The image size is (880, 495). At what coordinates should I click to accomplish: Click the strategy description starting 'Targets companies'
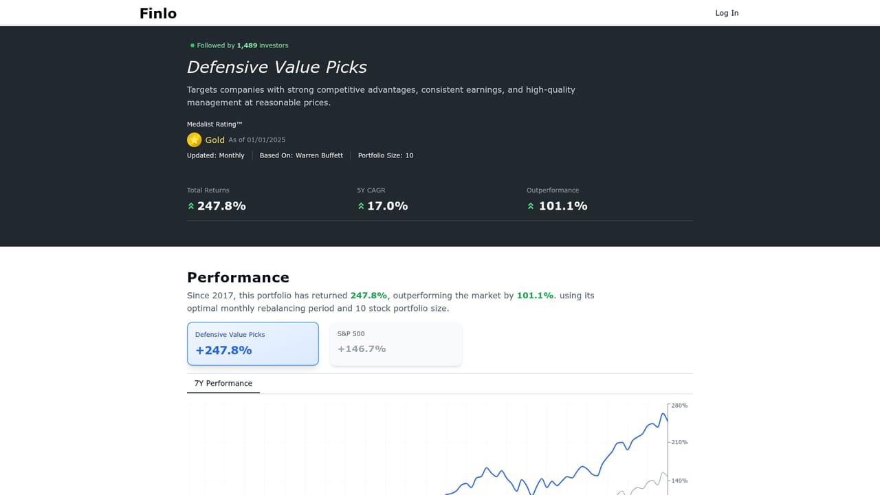coord(381,96)
